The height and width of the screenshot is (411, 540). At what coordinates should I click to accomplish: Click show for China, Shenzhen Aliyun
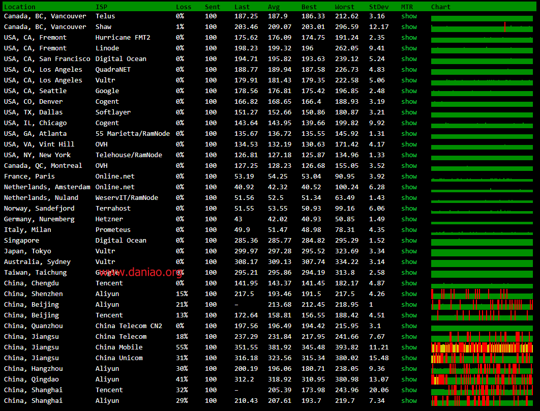point(409,294)
